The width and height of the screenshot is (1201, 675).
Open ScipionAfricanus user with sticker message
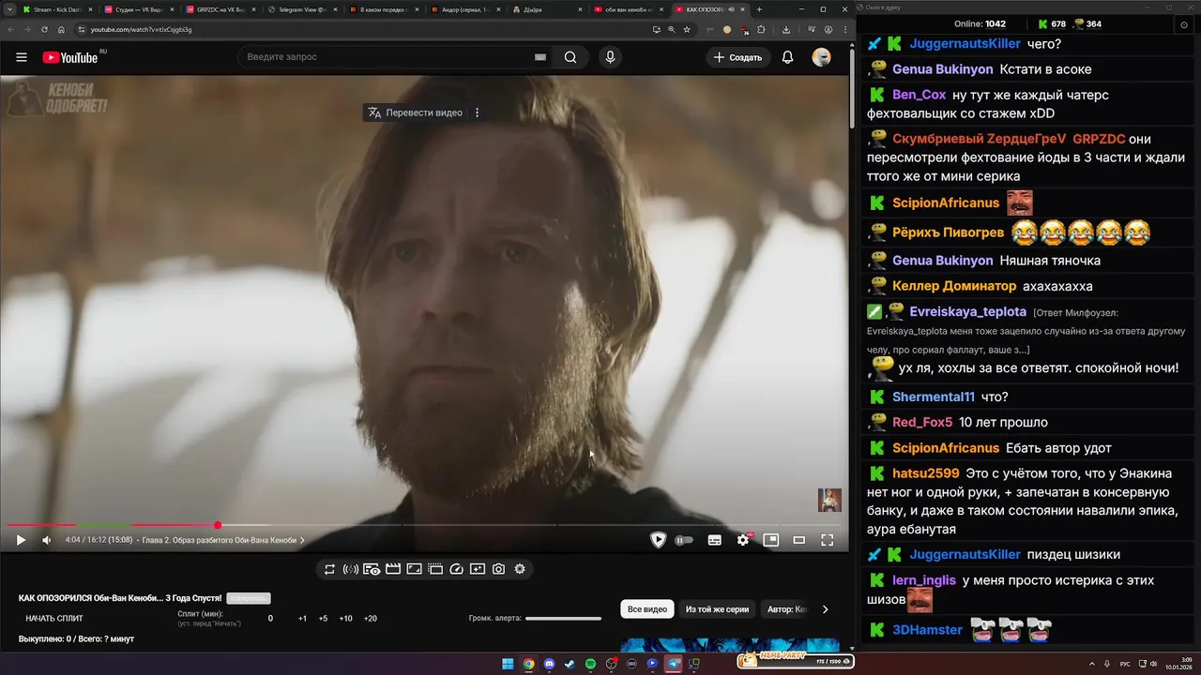[946, 202]
